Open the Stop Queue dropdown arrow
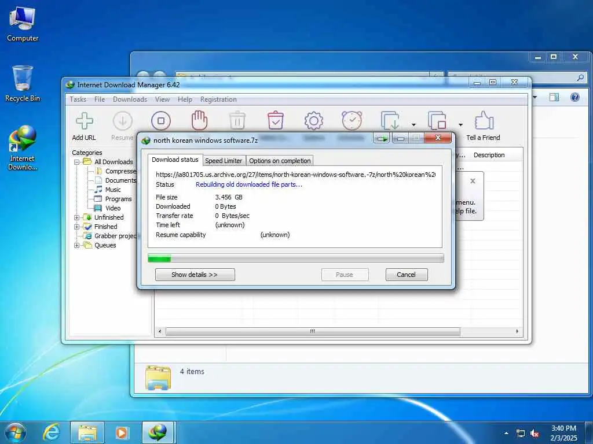The width and height of the screenshot is (593, 444). (x=460, y=125)
